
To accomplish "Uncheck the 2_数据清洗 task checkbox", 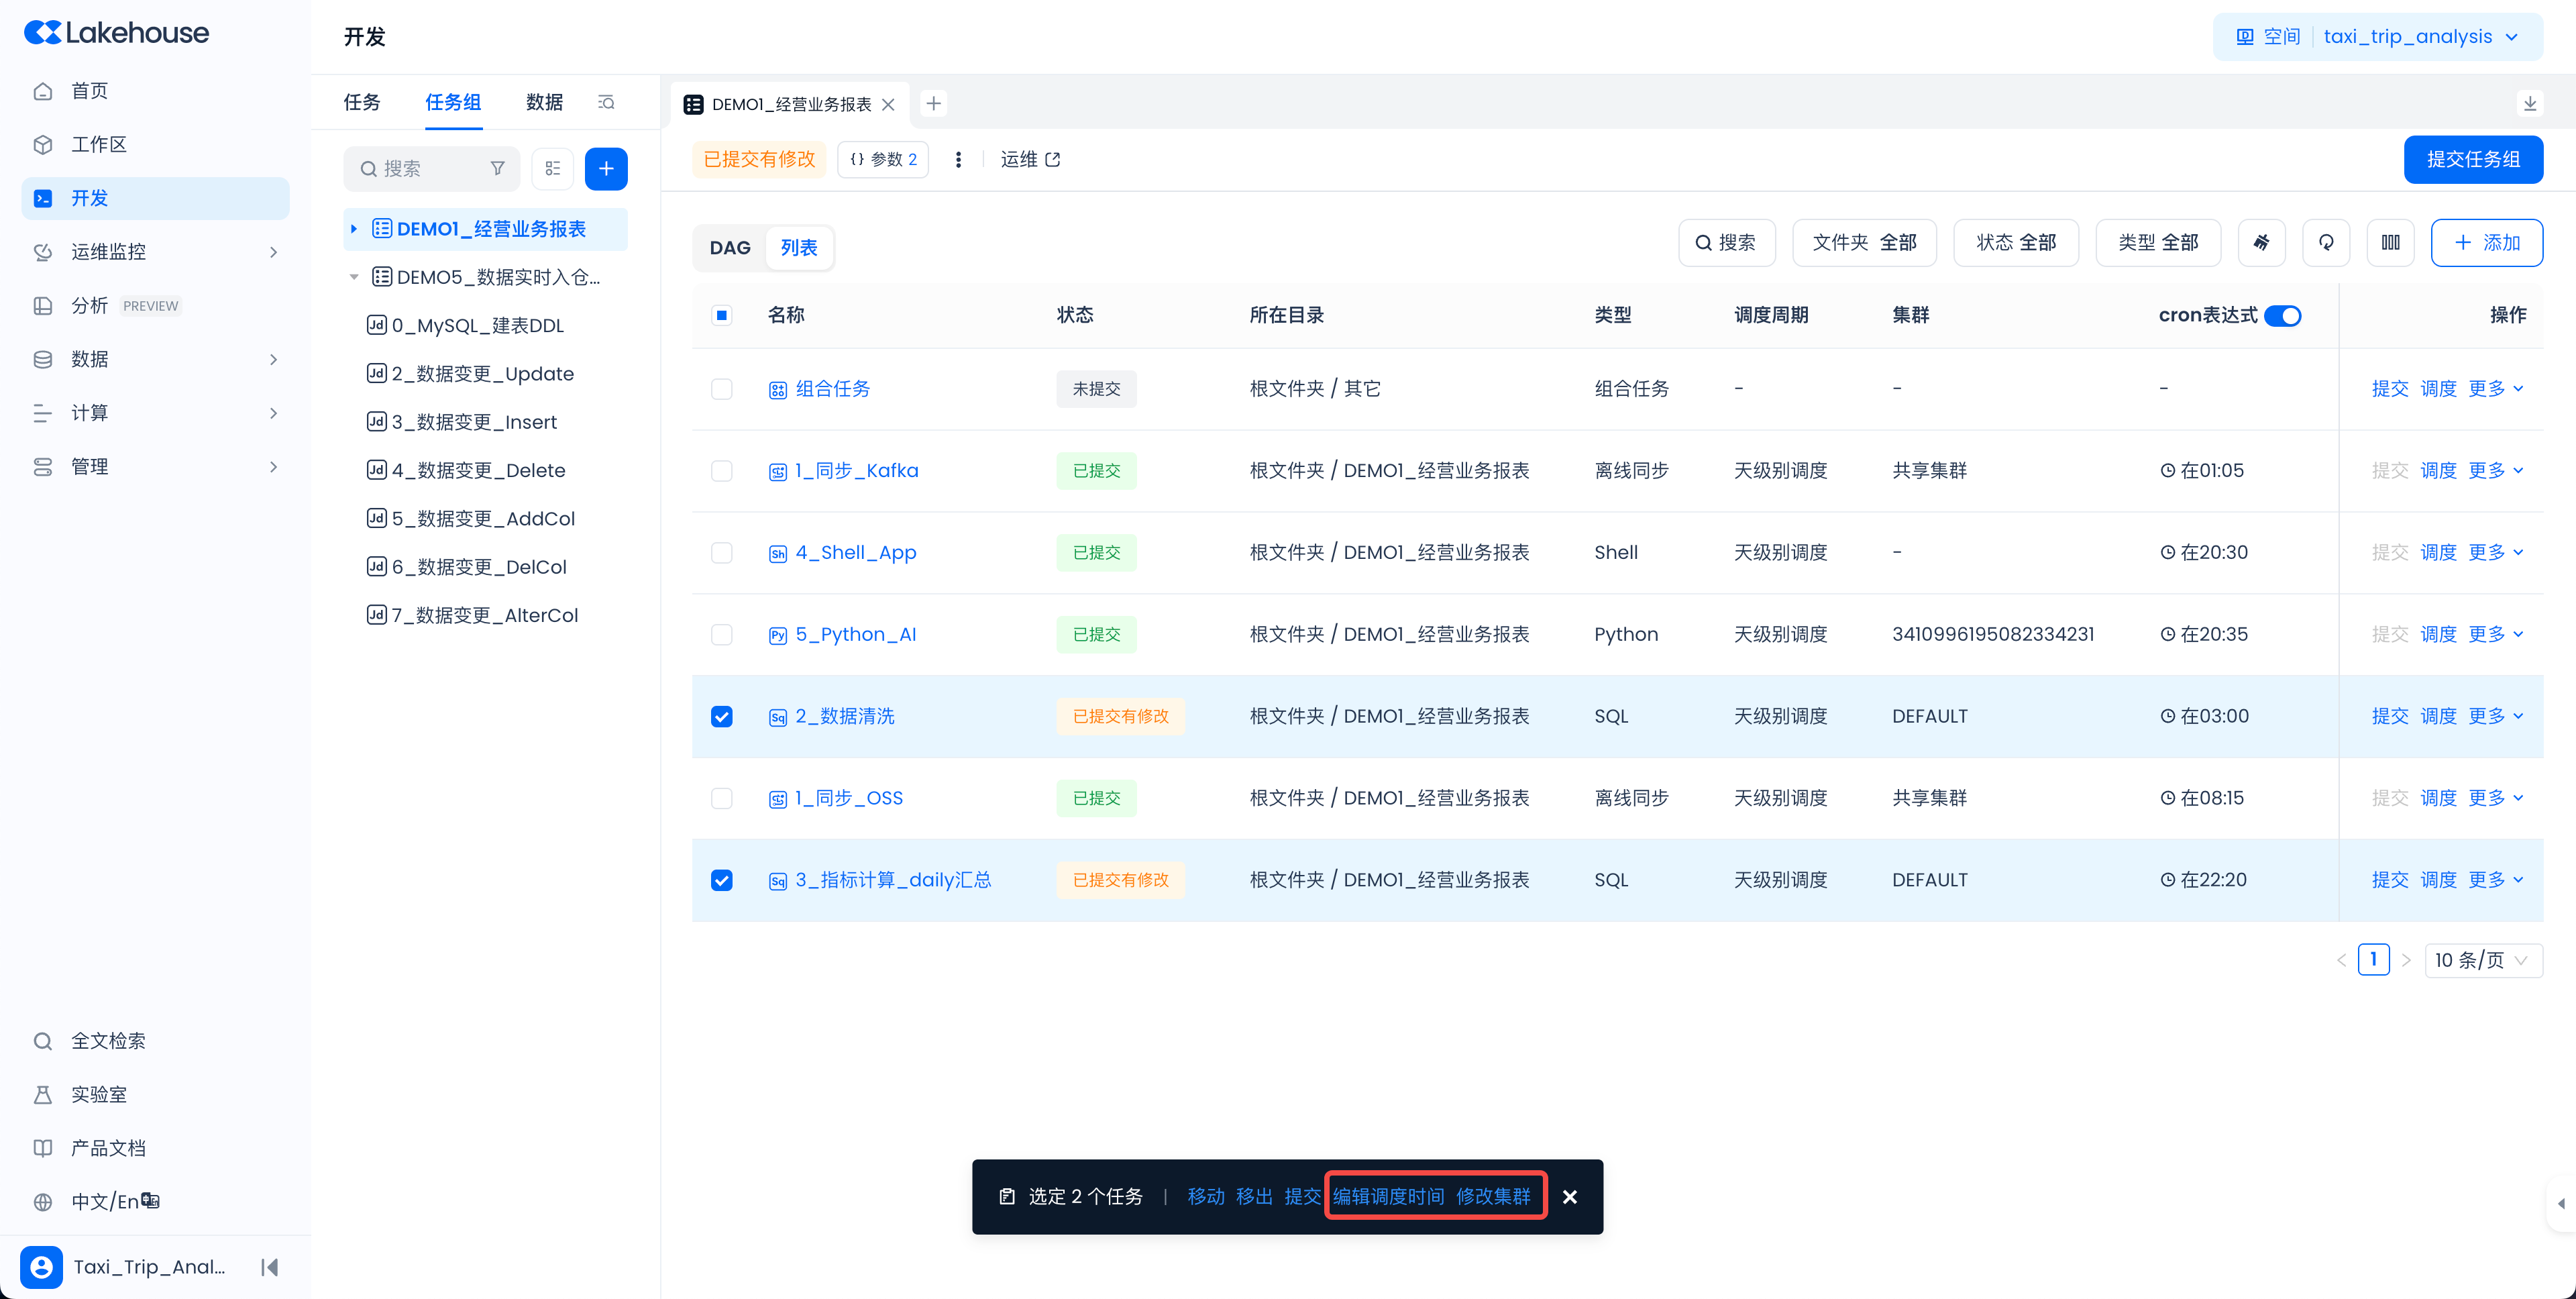I will 721,717.
